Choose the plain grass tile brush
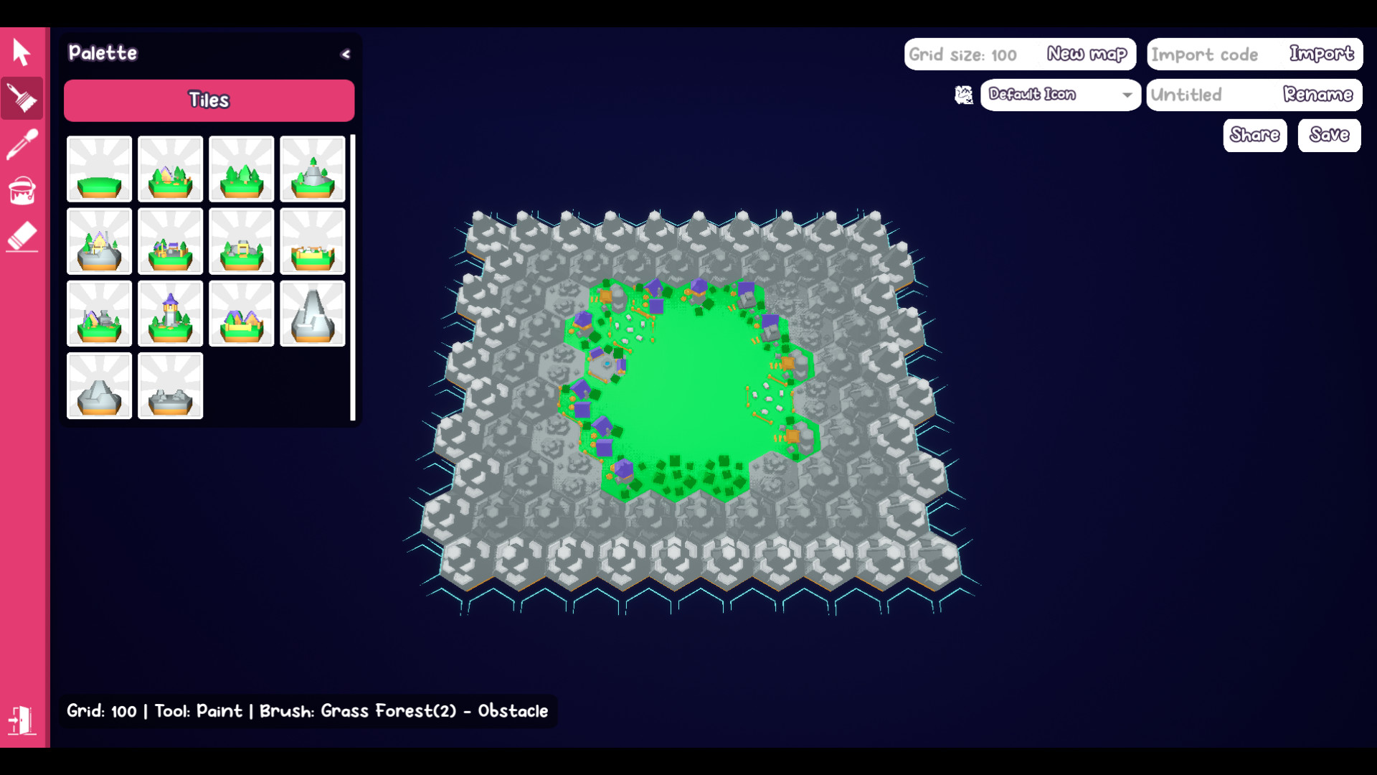The height and width of the screenshot is (775, 1377). click(x=99, y=169)
